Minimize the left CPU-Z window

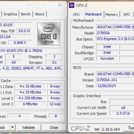coord(29,5)
